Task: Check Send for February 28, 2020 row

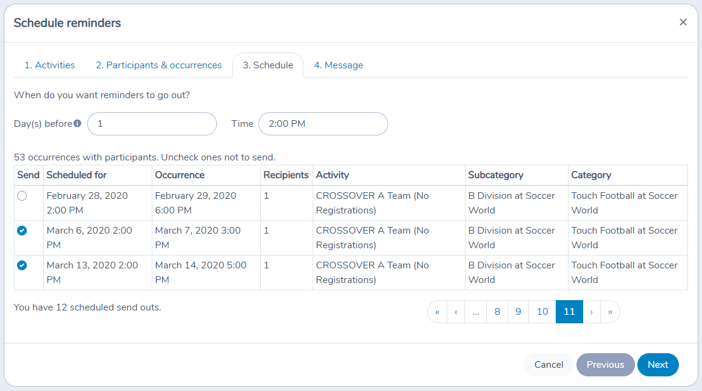Action: pos(22,196)
